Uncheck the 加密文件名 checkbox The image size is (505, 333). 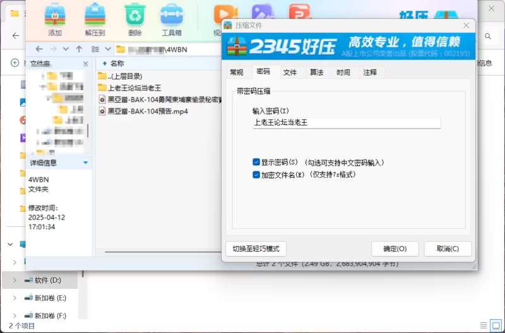[x=256, y=175]
